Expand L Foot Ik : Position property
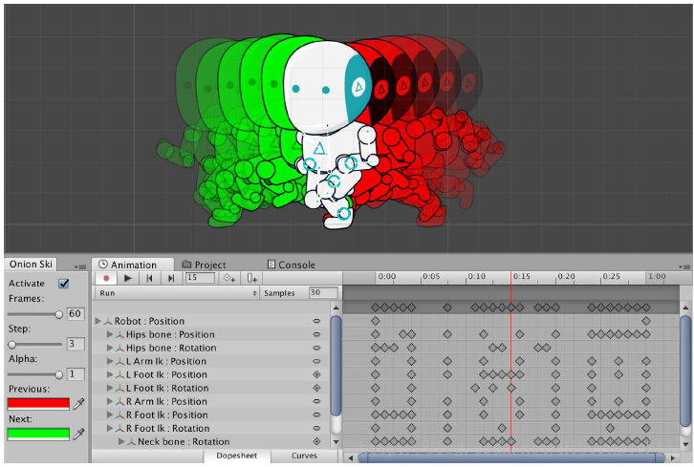694x467 pixels. point(110,374)
